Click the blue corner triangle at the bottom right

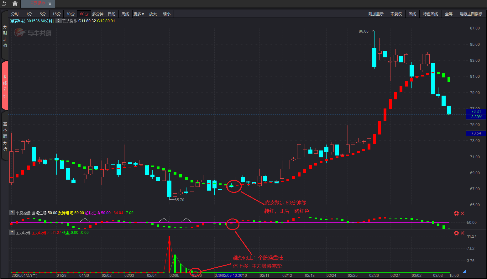tap(464, 271)
